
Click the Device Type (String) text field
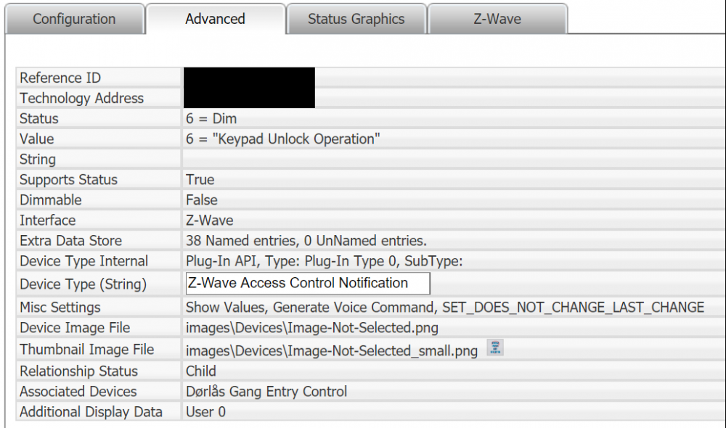pyautogui.click(x=308, y=283)
